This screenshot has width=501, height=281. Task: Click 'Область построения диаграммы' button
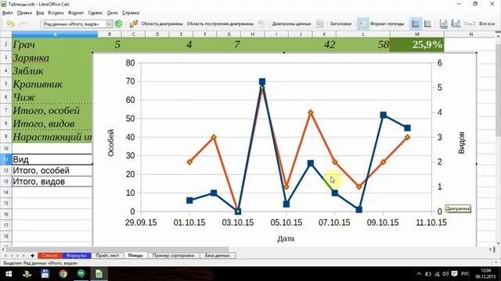[220, 23]
